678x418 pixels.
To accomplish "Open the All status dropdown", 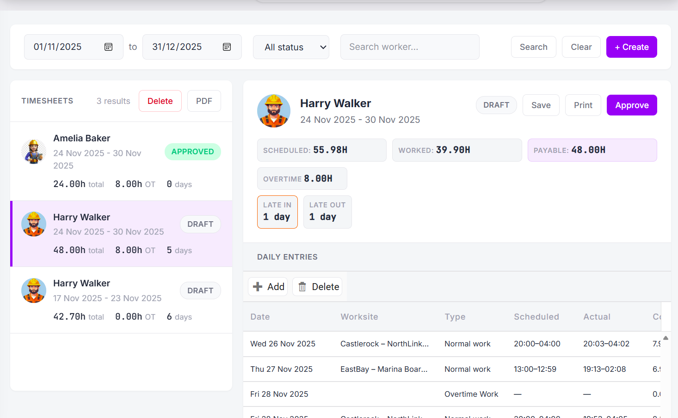I will coord(291,47).
